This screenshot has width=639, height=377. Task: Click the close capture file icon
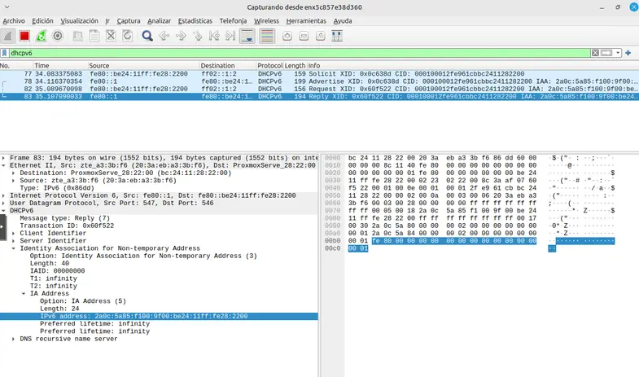(x=111, y=36)
